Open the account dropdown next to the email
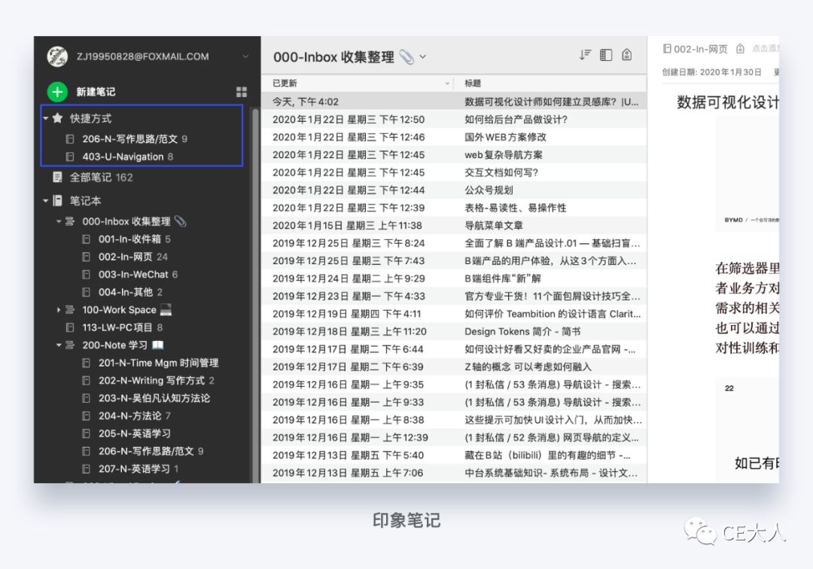Viewport: 813px width, 569px height. tap(245, 56)
